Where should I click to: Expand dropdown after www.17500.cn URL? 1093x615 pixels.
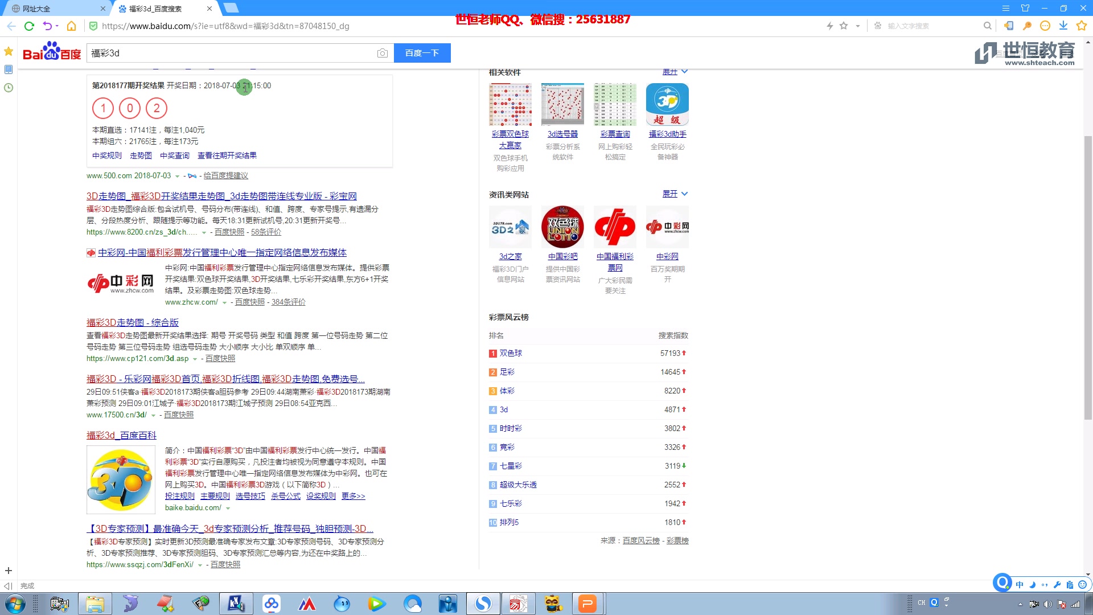coord(153,415)
